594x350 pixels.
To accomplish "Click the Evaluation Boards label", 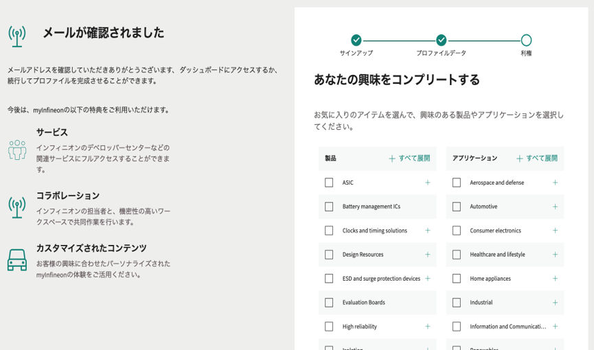I will coord(364,302).
